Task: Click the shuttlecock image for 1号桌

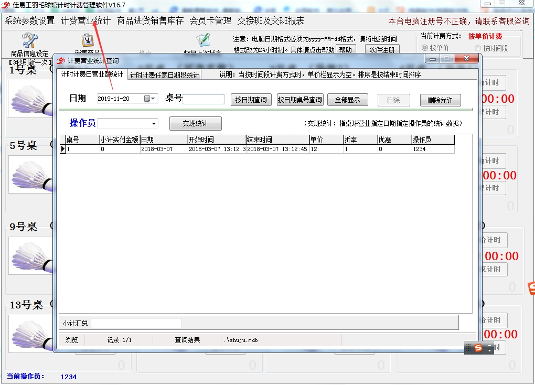Action: click(31, 99)
